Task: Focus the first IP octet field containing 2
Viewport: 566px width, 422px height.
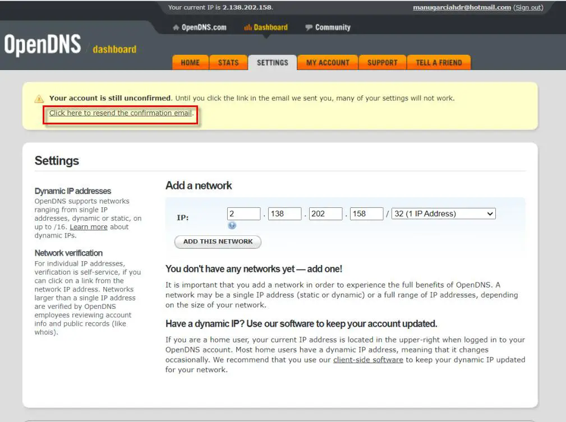Action: click(x=243, y=214)
